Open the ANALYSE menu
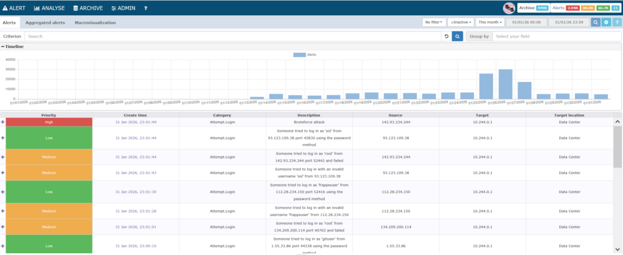 49,8
